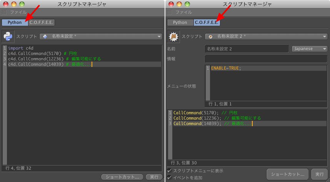Click the メニューの状態 label
Image resolution: width=330 pixels, height=182 pixels.
182,86
